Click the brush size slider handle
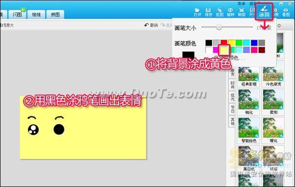The image size is (295, 187). click(x=219, y=27)
